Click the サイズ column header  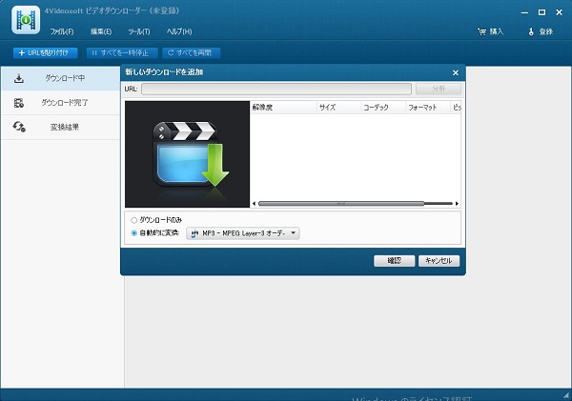click(338, 108)
